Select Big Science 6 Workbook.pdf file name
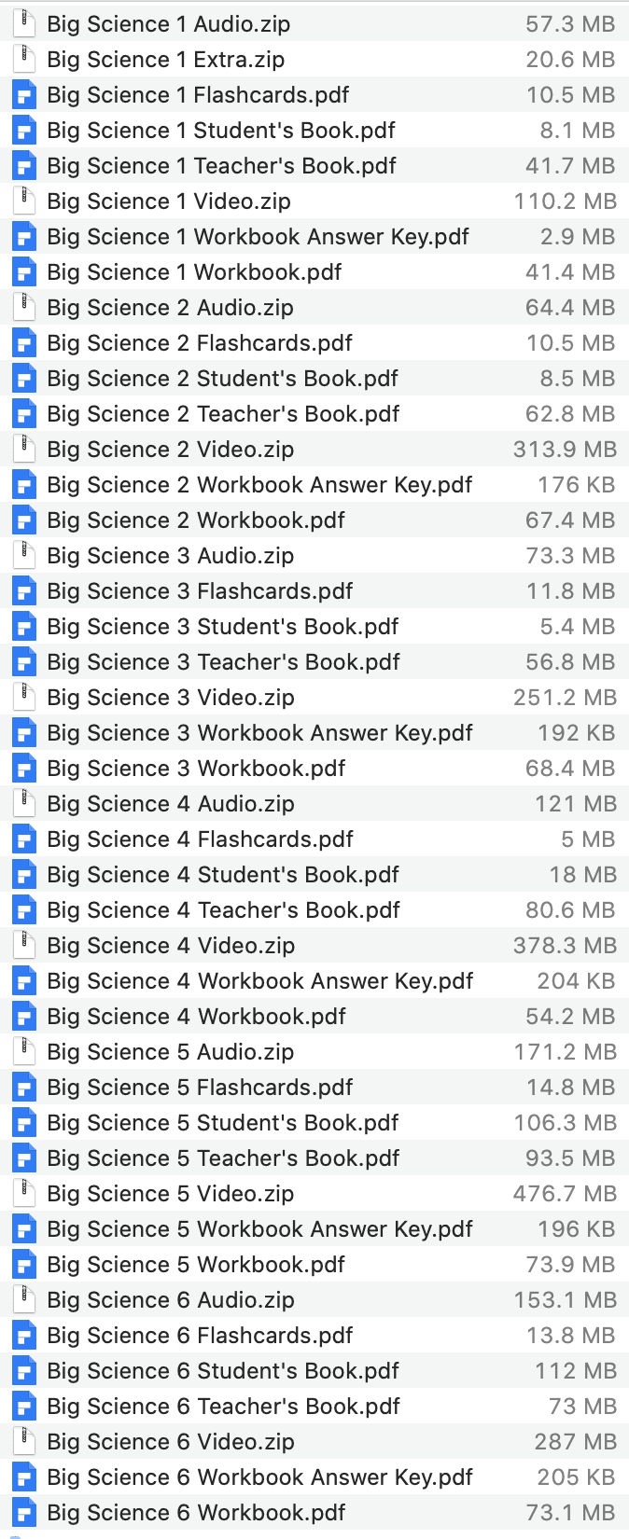Image resolution: width=629 pixels, height=1539 pixels. (196, 1513)
